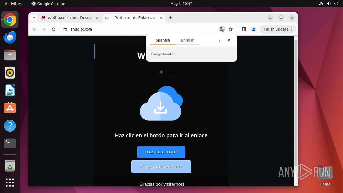Open the volume icon in system tray

[329, 3]
